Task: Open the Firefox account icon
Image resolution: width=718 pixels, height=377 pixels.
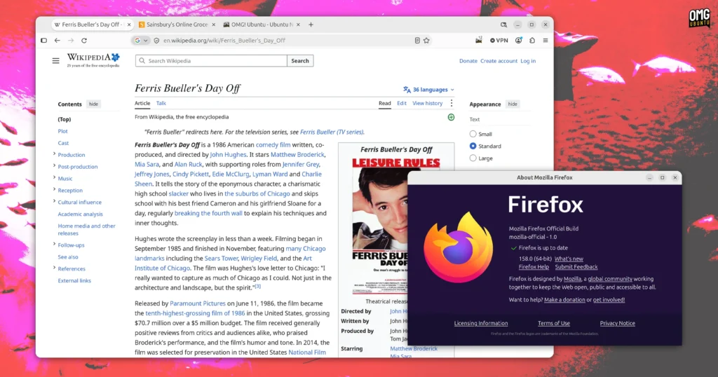Action: point(518,40)
